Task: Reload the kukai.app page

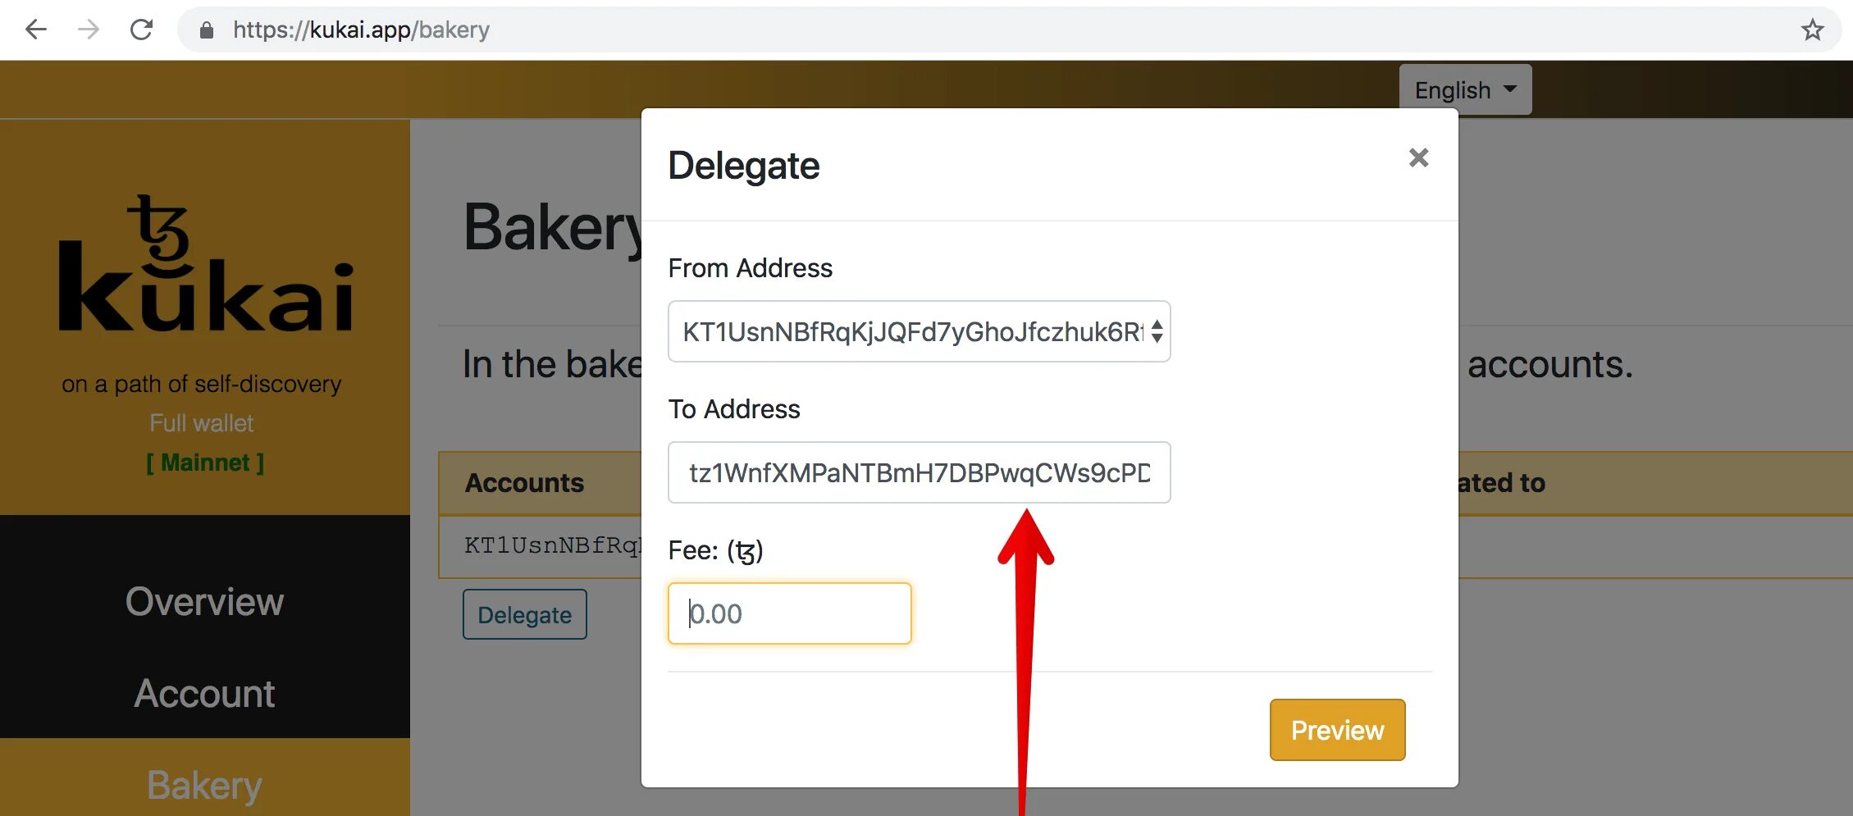Action: pos(141,30)
